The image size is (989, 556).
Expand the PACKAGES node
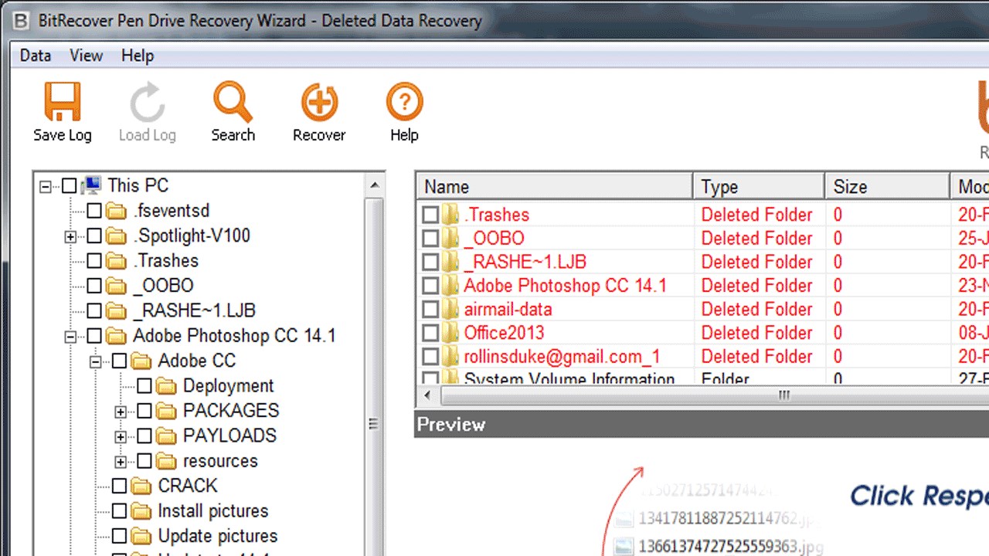(120, 412)
